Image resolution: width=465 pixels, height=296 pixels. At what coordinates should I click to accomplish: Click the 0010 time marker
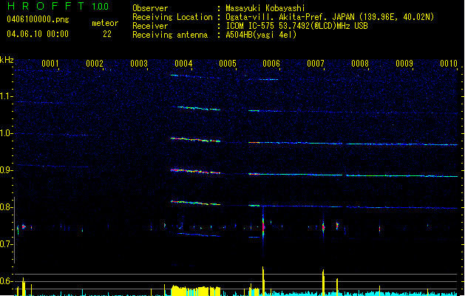[449, 63]
